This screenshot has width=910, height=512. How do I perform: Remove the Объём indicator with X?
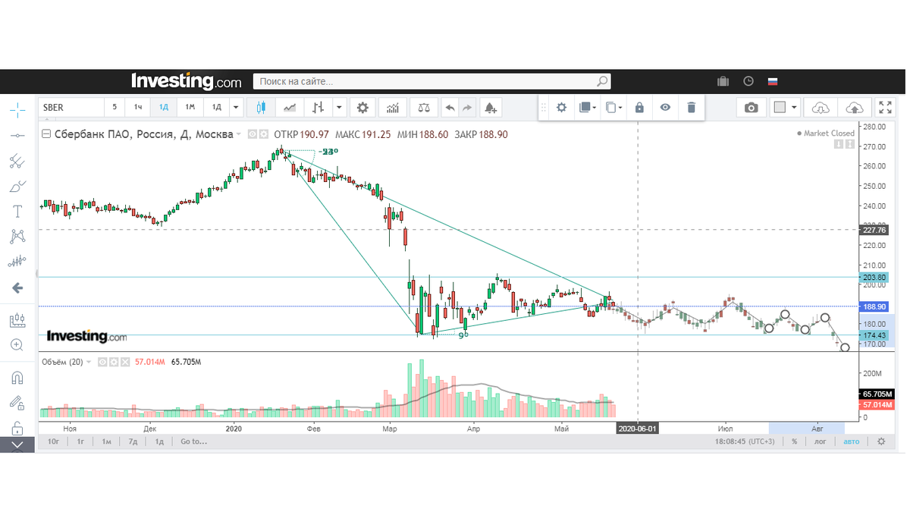(125, 363)
